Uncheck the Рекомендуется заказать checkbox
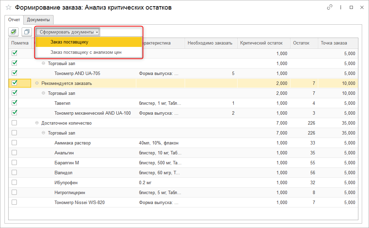The height and width of the screenshot is (228, 369). click(14, 83)
